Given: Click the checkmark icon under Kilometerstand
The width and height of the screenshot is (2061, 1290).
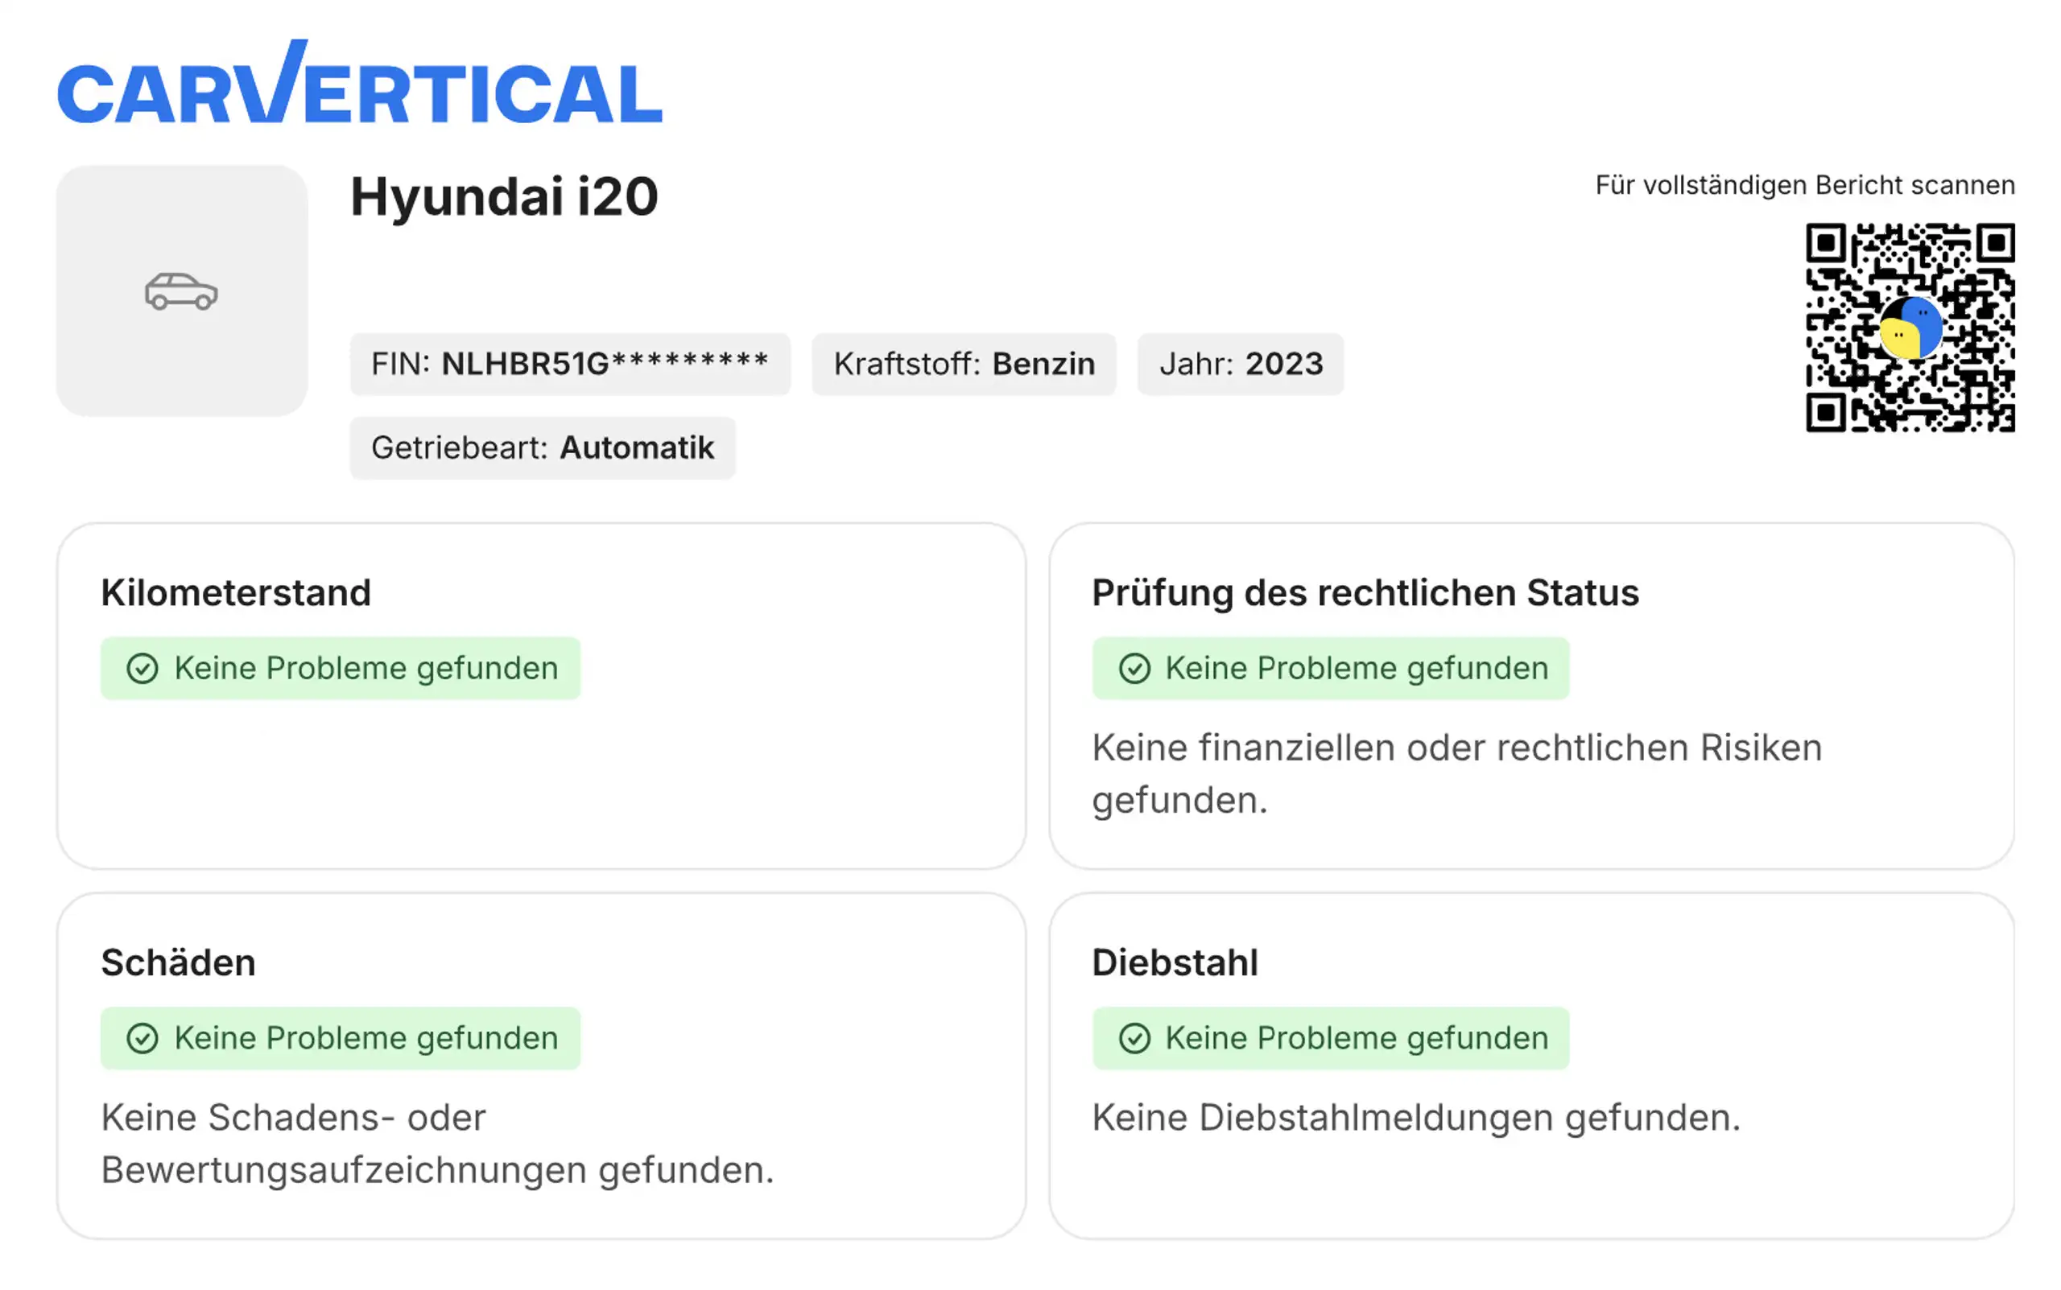Looking at the screenshot, I should (142, 668).
